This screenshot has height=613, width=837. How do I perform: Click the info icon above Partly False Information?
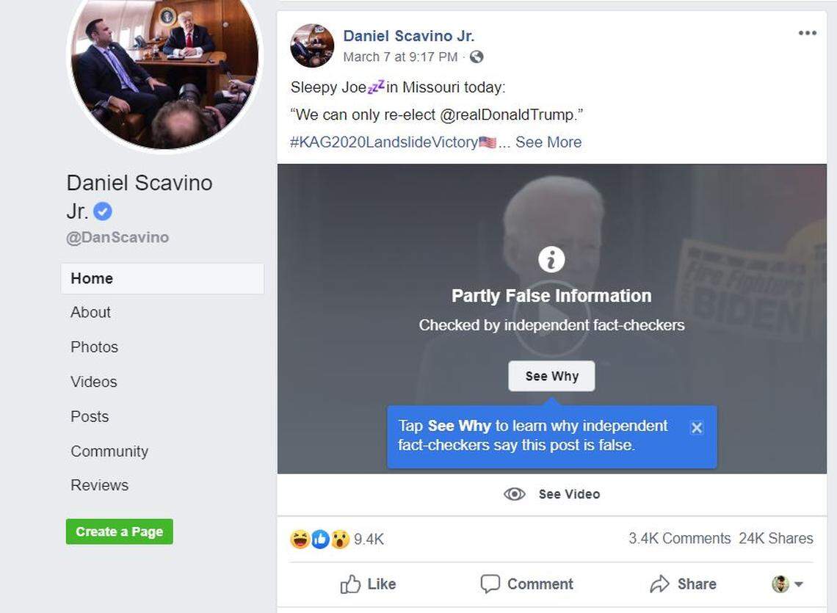pyautogui.click(x=551, y=258)
